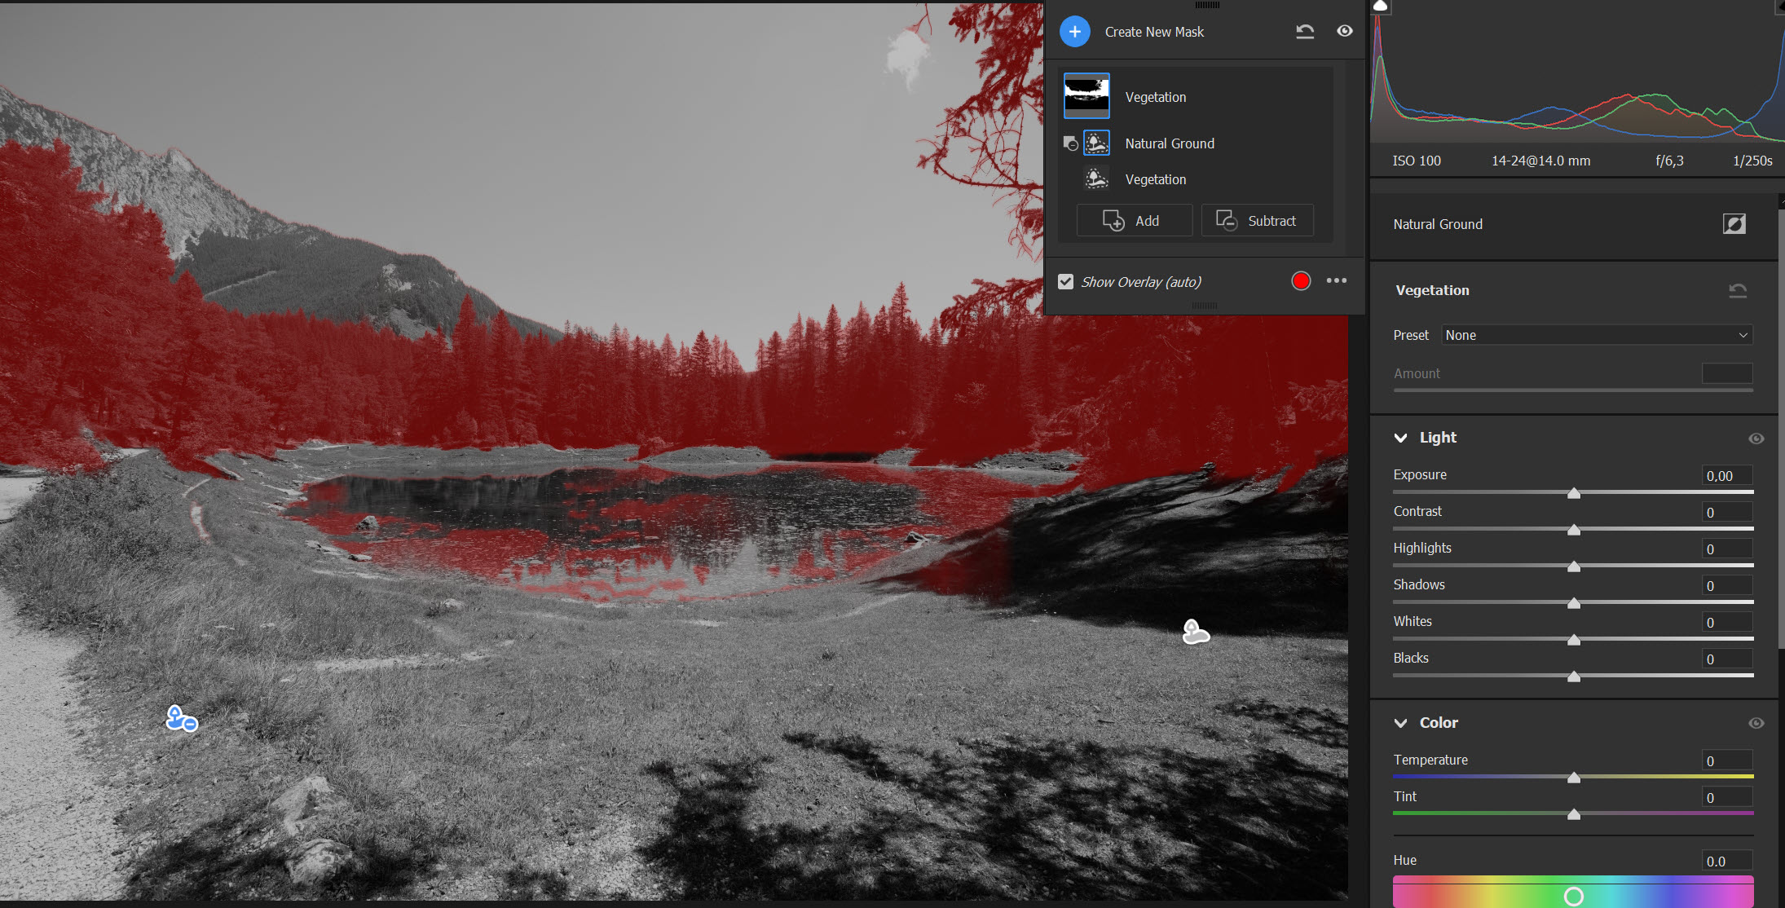Click the 'Vegetation' component label under Natural Ground

pyautogui.click(x=1156, y=179)
